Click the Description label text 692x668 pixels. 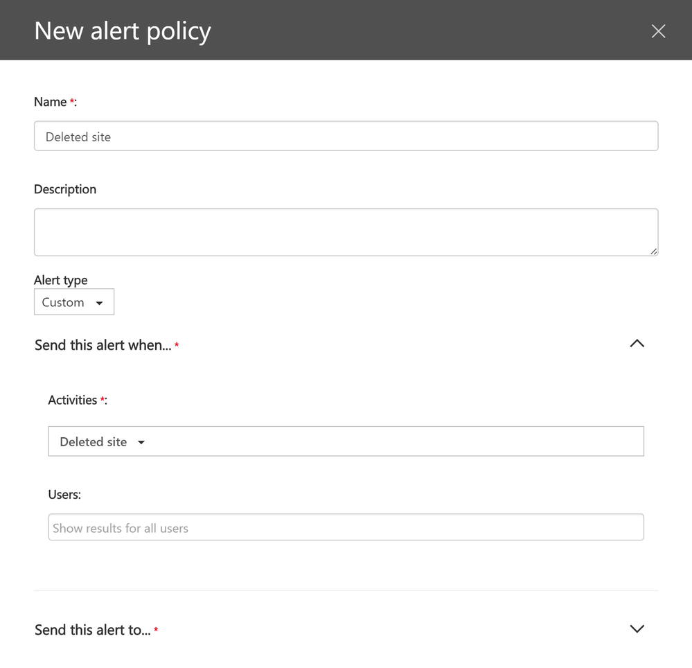tap(65, 189)
